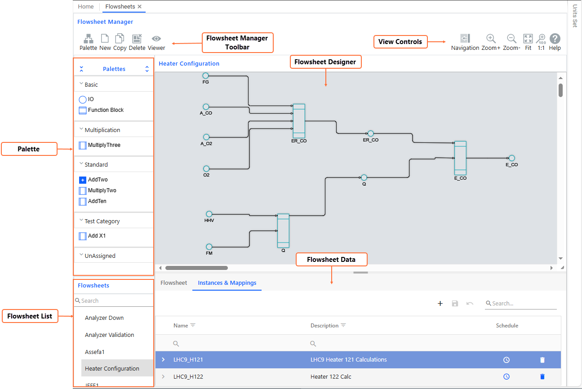Delete the selected flowsheet
The image size is (582, 389).
pyautogui.click(x=137, y=42)
